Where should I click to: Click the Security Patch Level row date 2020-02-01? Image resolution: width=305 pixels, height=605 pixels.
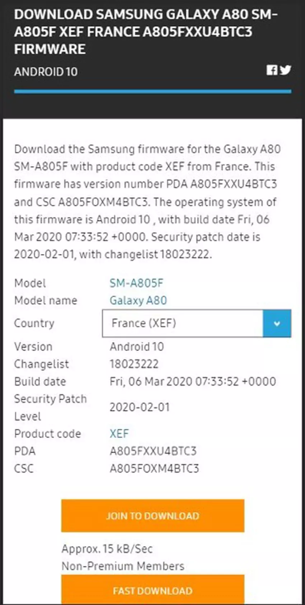tap(140, 407)
